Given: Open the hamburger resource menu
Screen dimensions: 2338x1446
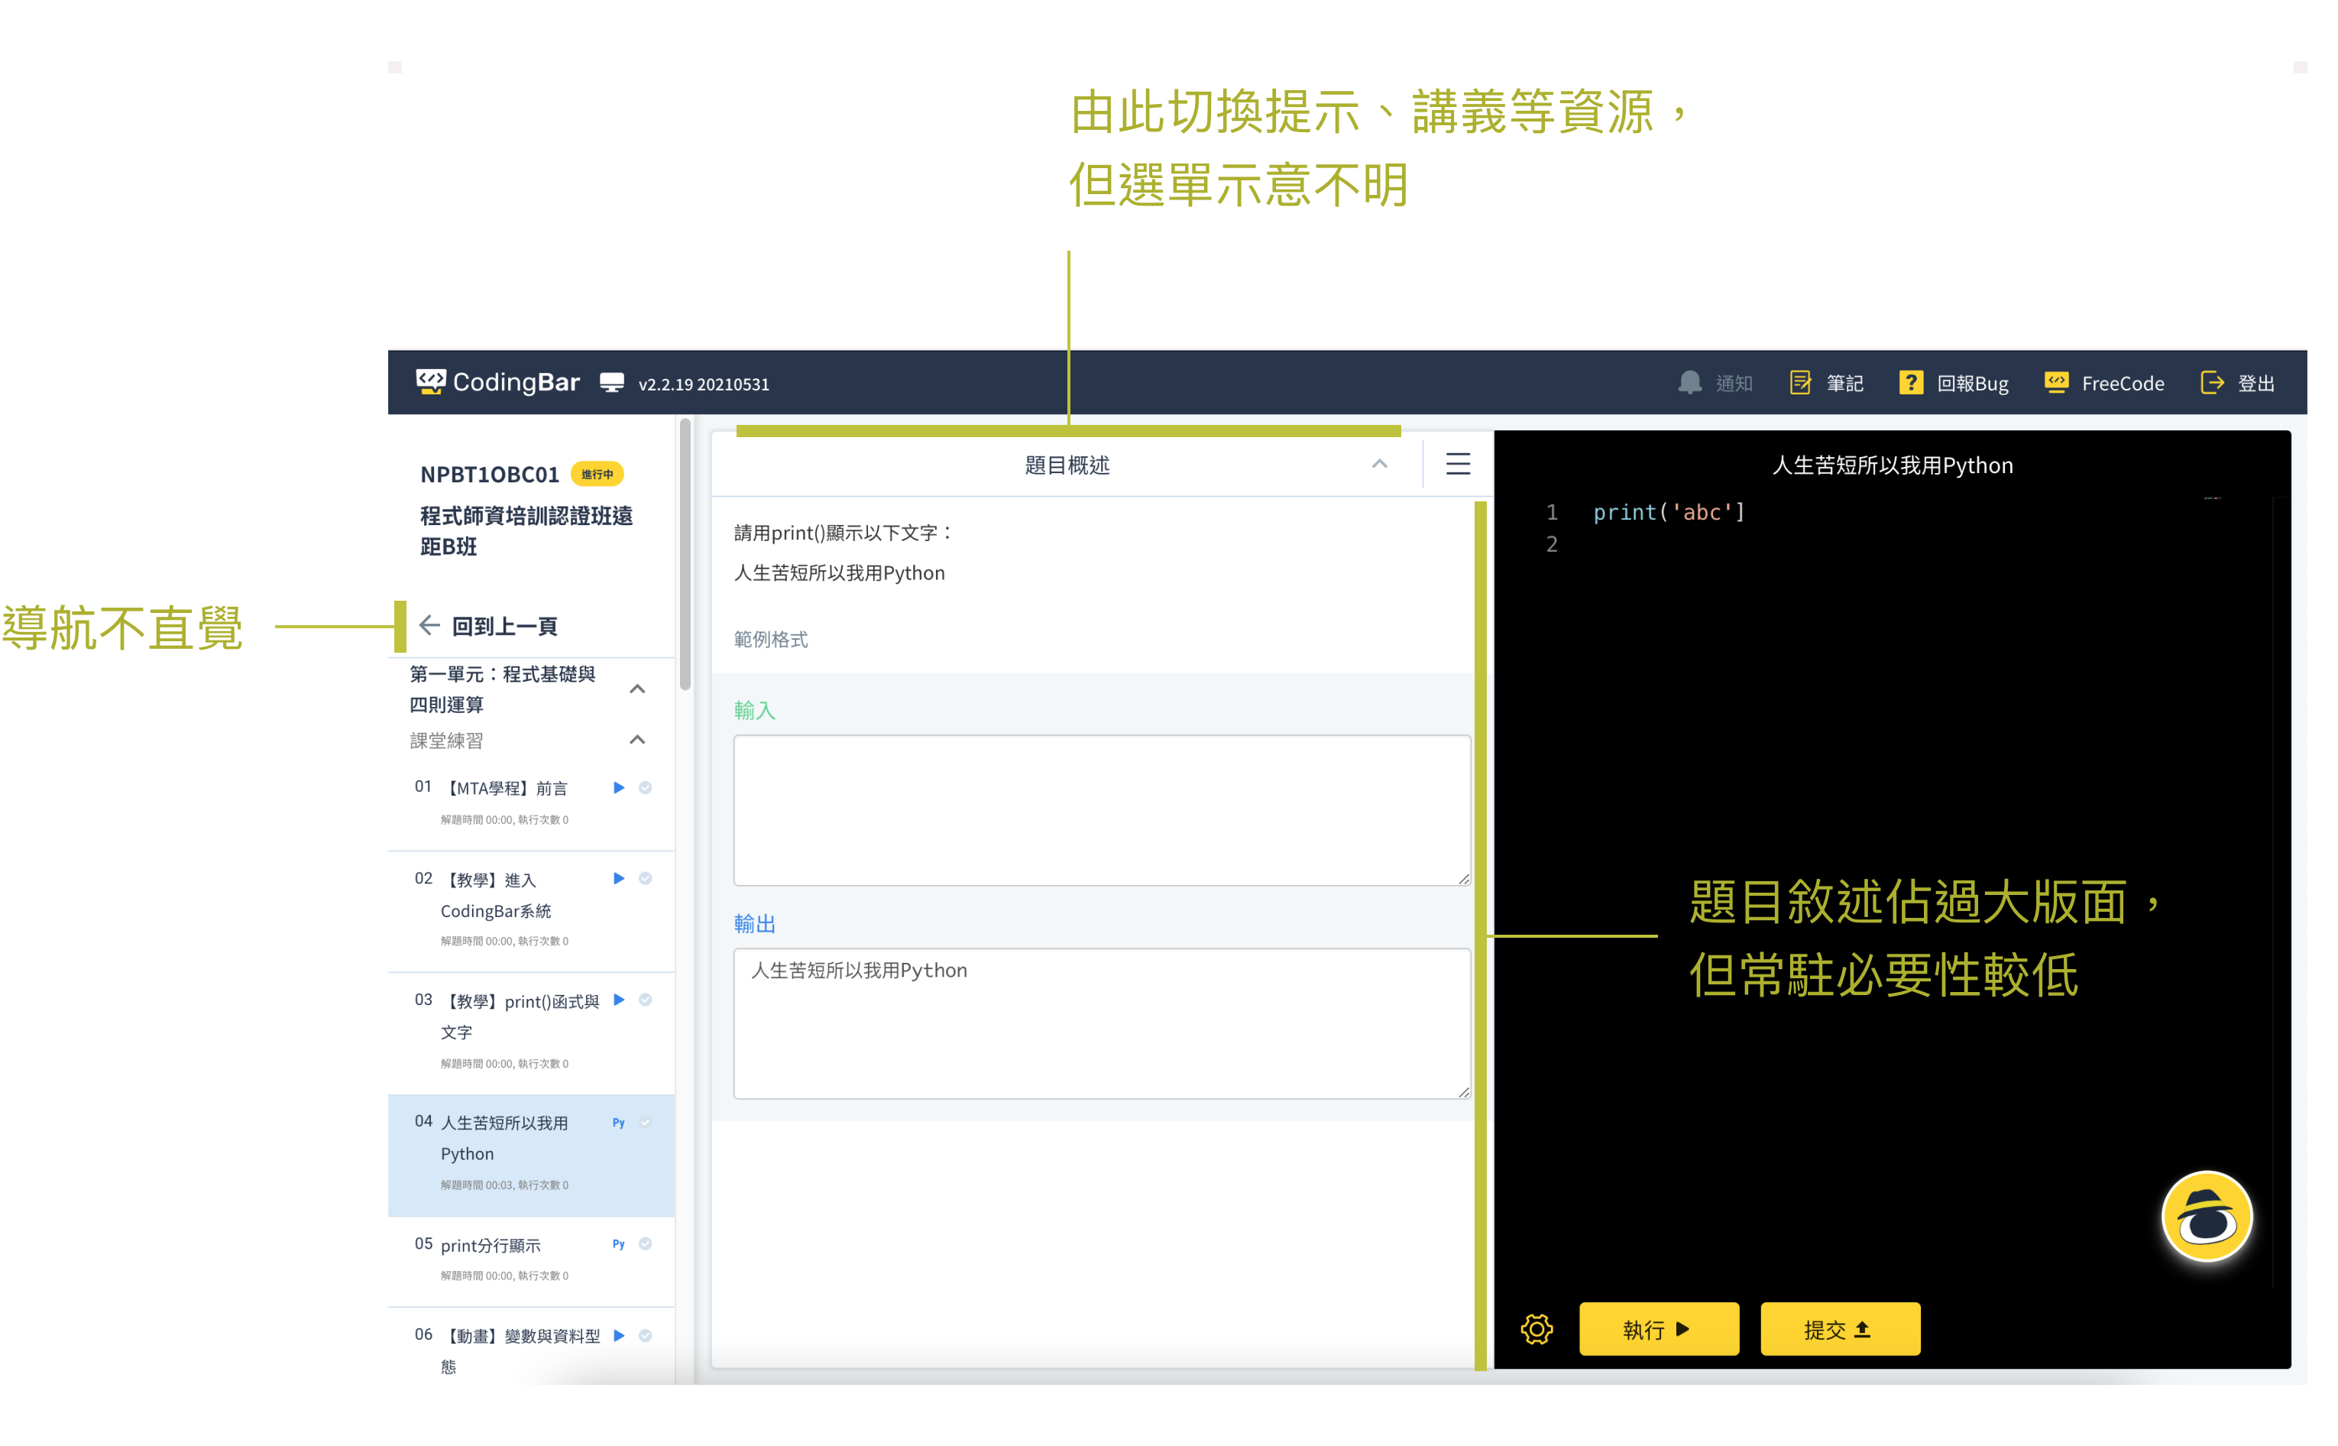Looking at the screenshot, I should tap(1458, 464).
